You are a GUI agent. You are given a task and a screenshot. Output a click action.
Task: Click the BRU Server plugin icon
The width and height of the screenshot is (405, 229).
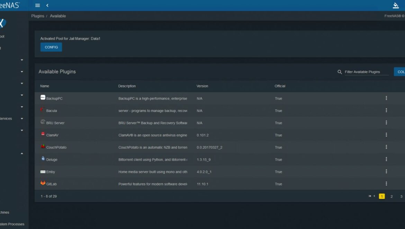(x=43, y=122)
